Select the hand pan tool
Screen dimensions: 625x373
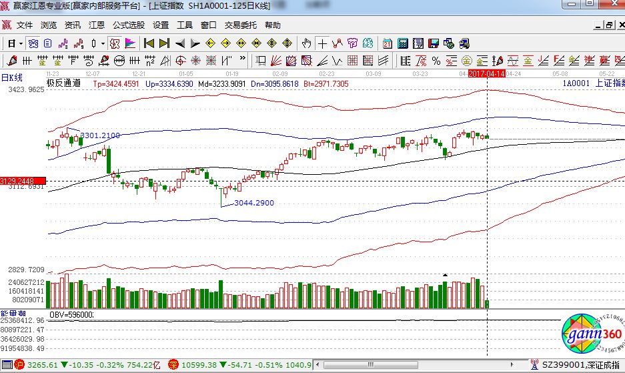(x=306, y=43)
